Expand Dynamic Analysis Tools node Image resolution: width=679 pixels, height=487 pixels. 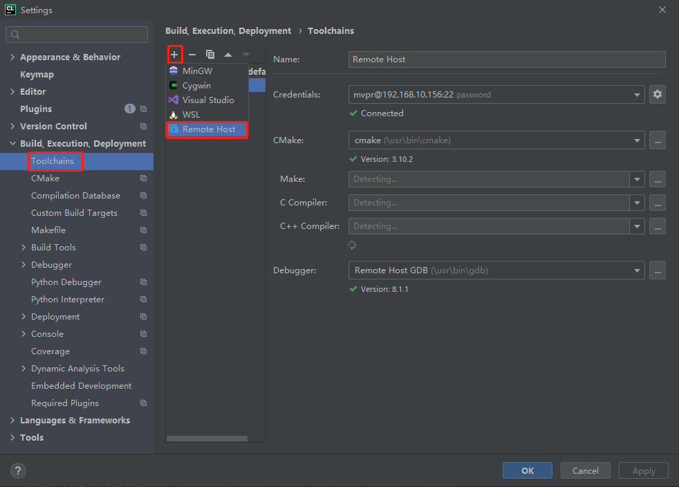[24, 369]
